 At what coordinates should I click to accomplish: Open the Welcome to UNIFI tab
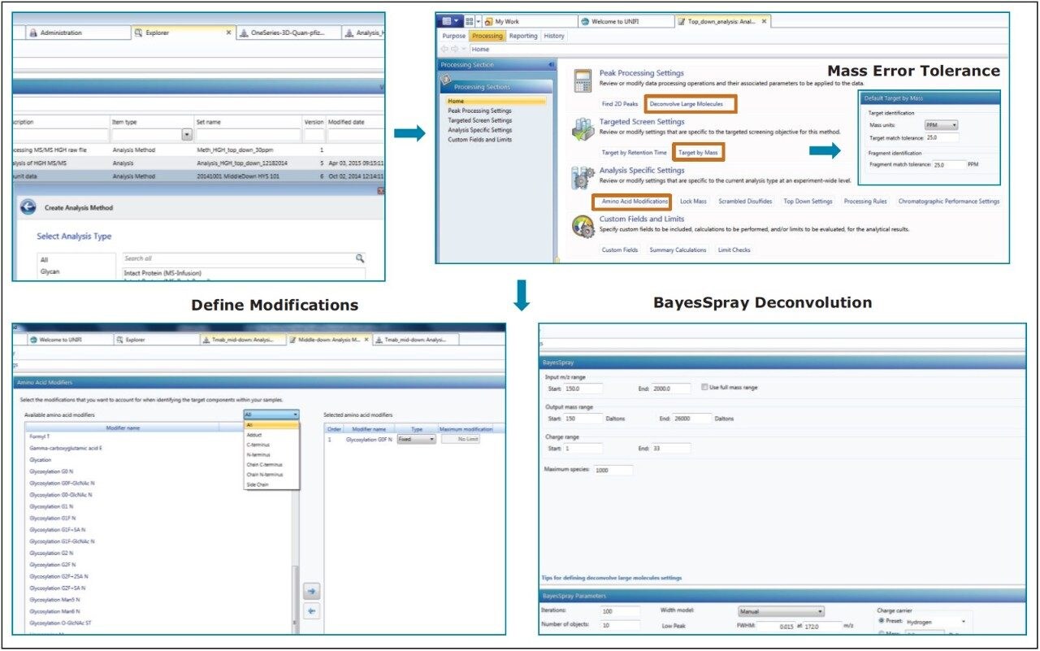pyautogui.click(x=617, y=21)
